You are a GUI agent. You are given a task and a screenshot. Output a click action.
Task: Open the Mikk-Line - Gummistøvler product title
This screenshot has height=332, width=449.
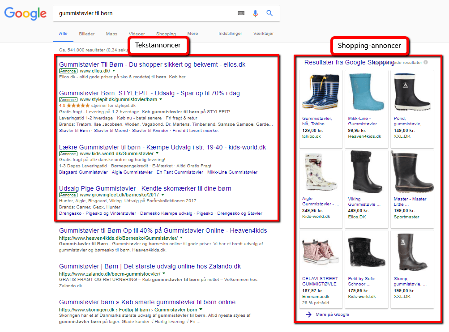[x=363, y=121]
